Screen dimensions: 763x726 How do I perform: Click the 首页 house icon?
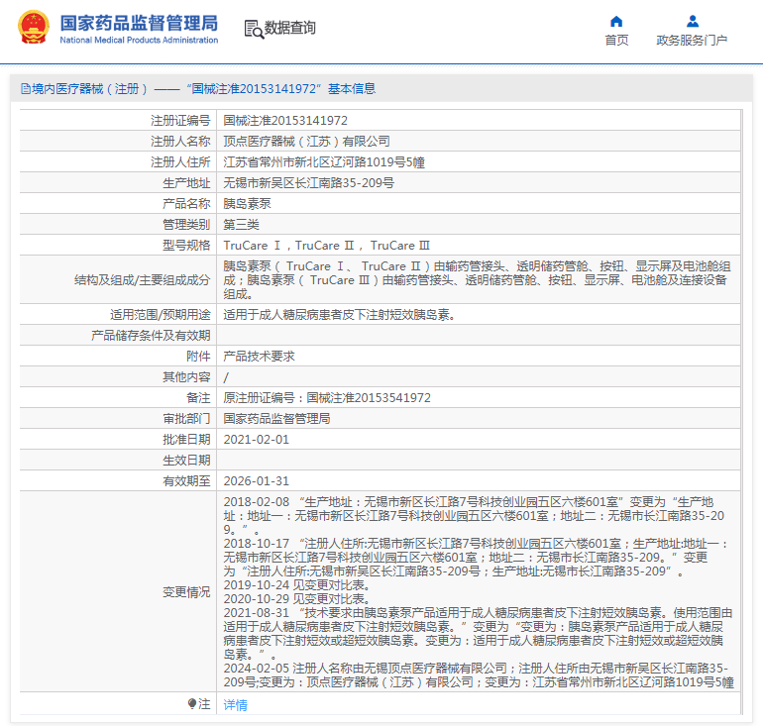[x=616, y=21]
